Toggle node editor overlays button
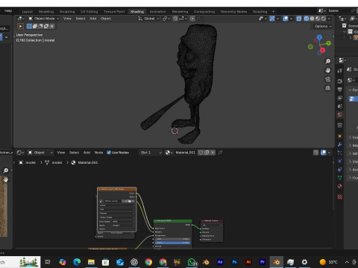This screenshot has height=268, width=358. click(x=324, y=153)
